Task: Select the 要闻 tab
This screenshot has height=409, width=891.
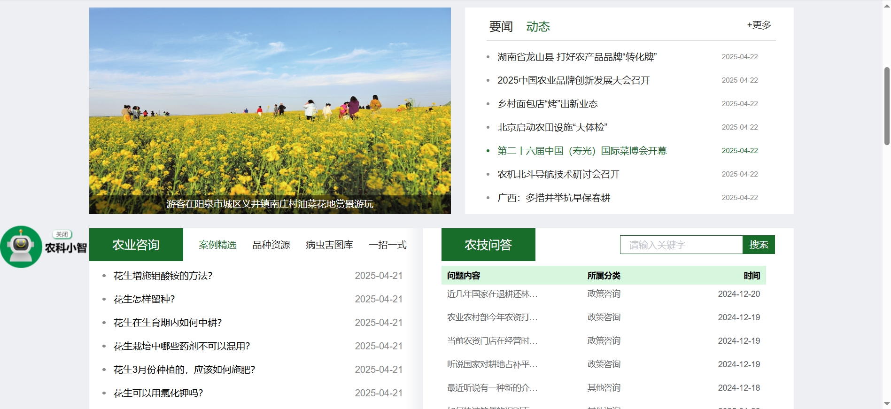Action: (x=501, y=27)
